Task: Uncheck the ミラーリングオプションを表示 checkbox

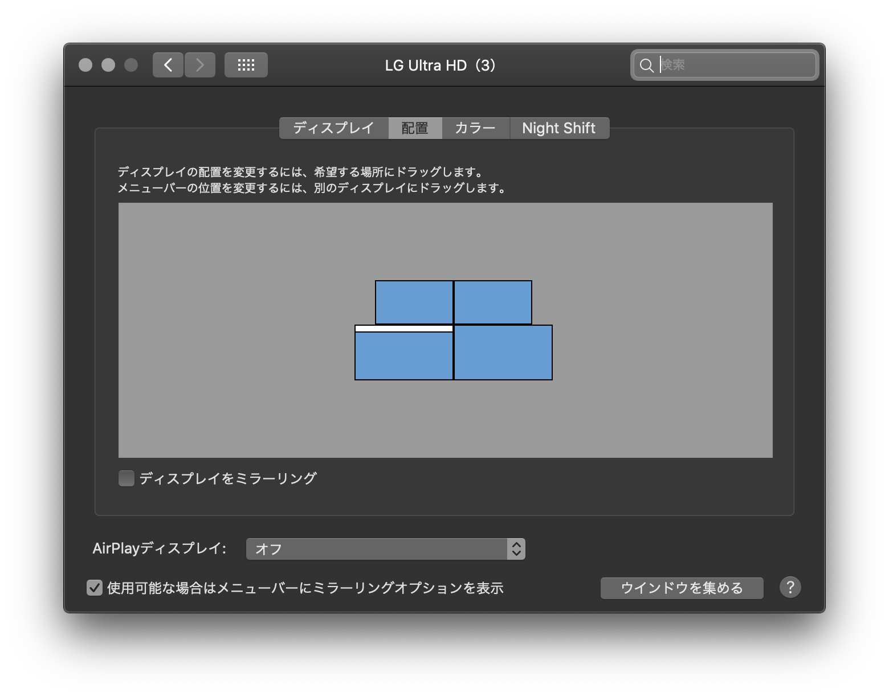Action: point(95,588)
